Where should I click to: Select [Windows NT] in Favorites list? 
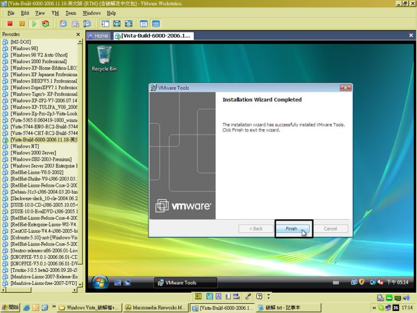[24, 147]
